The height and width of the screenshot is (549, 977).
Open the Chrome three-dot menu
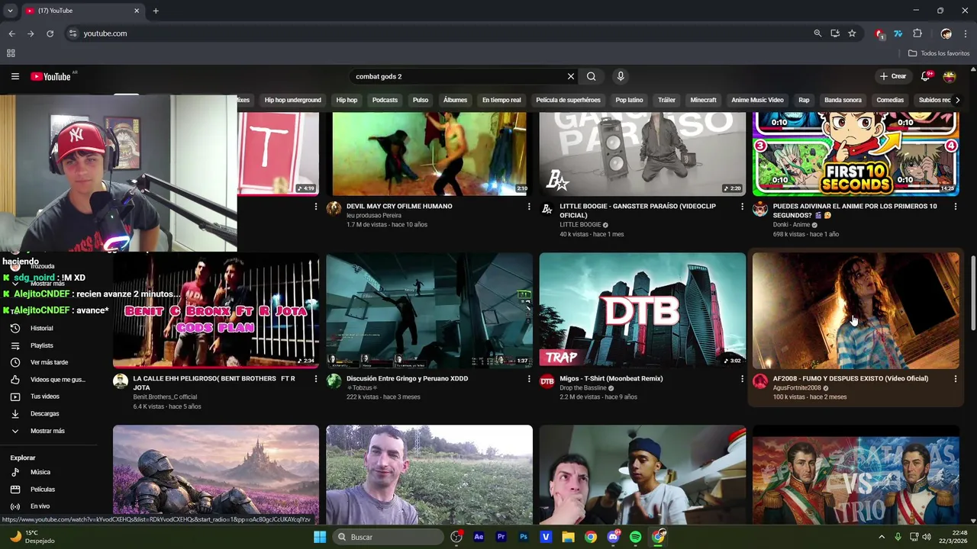point(966,34)
